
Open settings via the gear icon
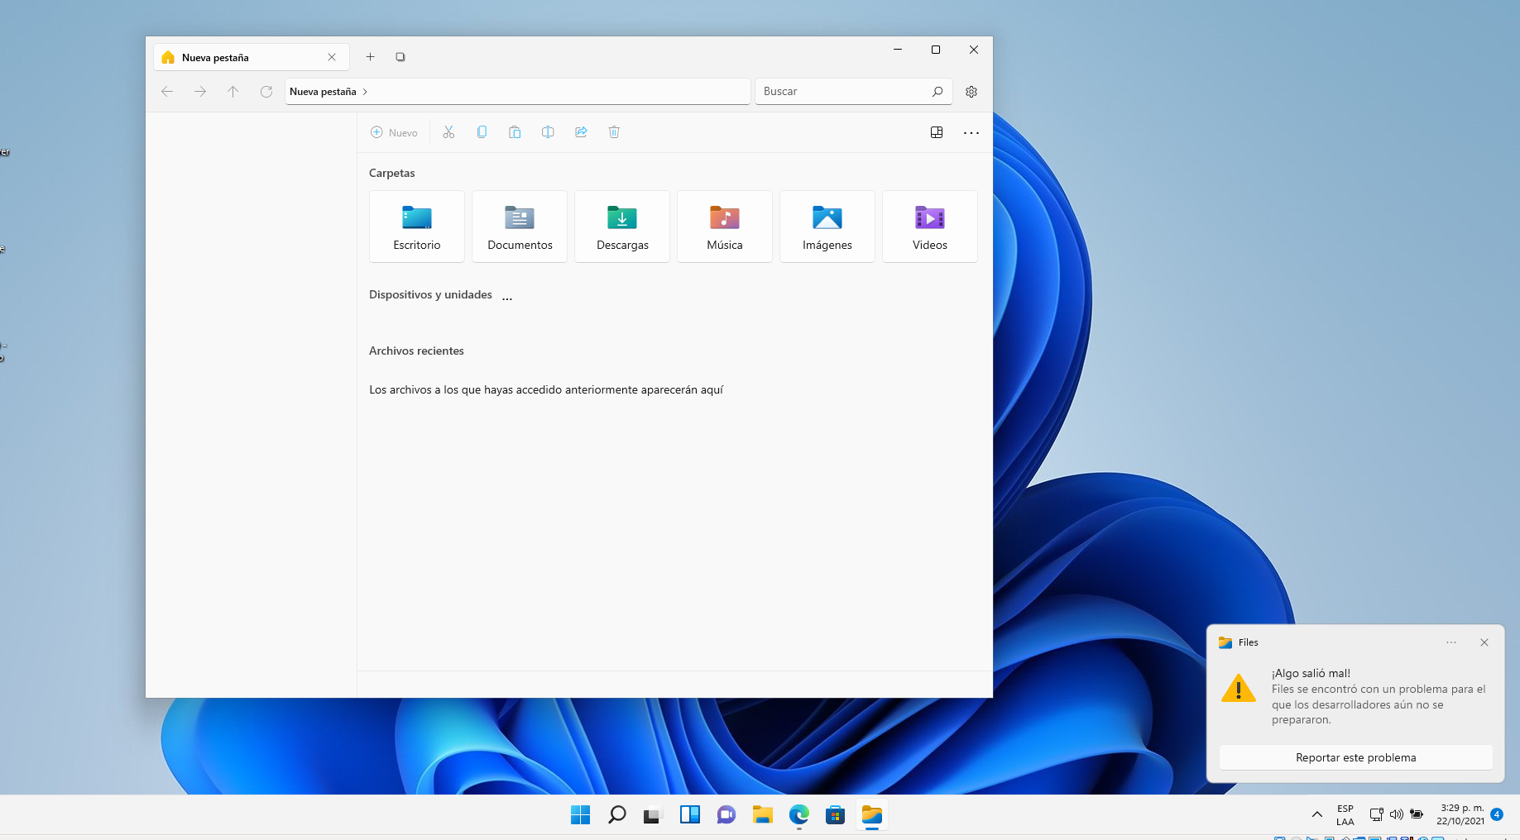coord(971,91)
